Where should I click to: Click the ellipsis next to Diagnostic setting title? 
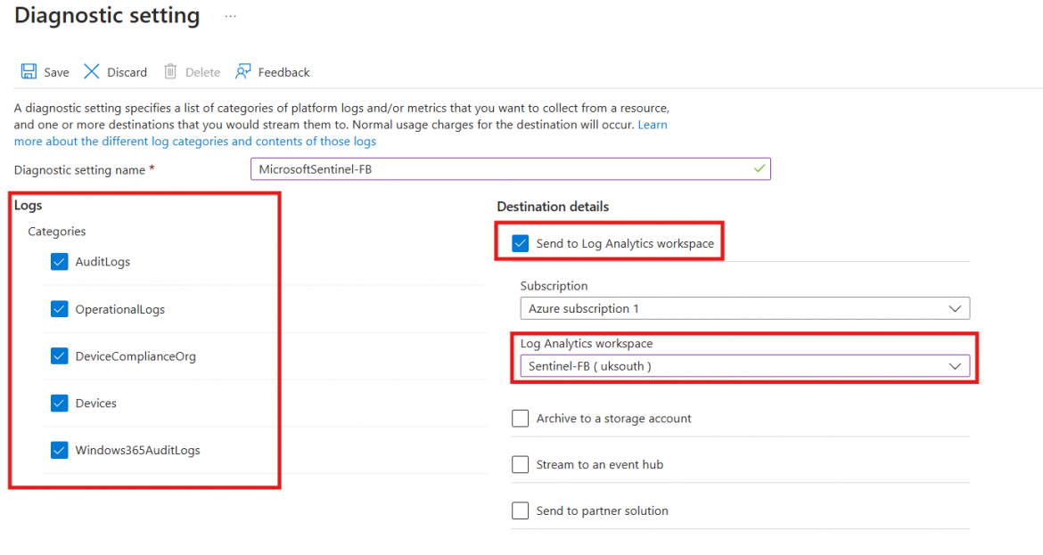pos(230,15)
